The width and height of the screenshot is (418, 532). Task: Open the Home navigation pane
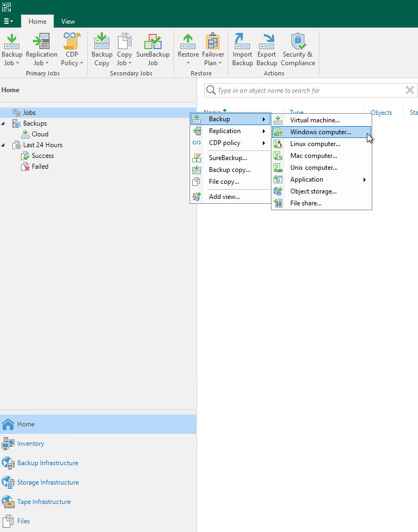98,424
